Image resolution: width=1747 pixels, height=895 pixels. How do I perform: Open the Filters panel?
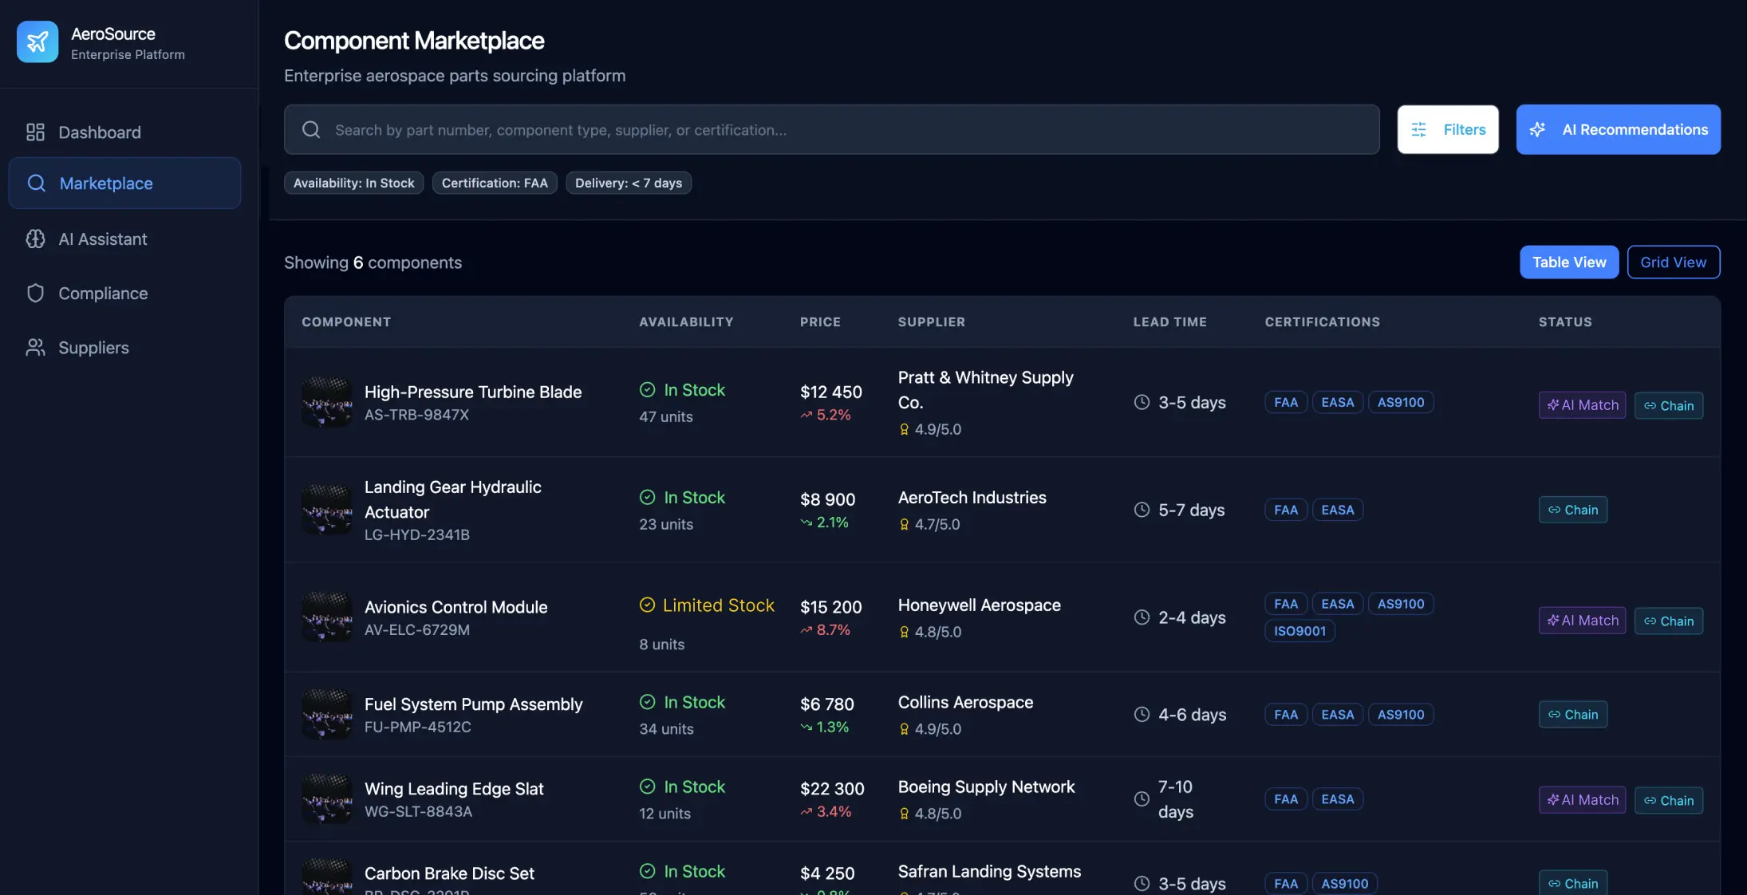tap(1448, 129)
